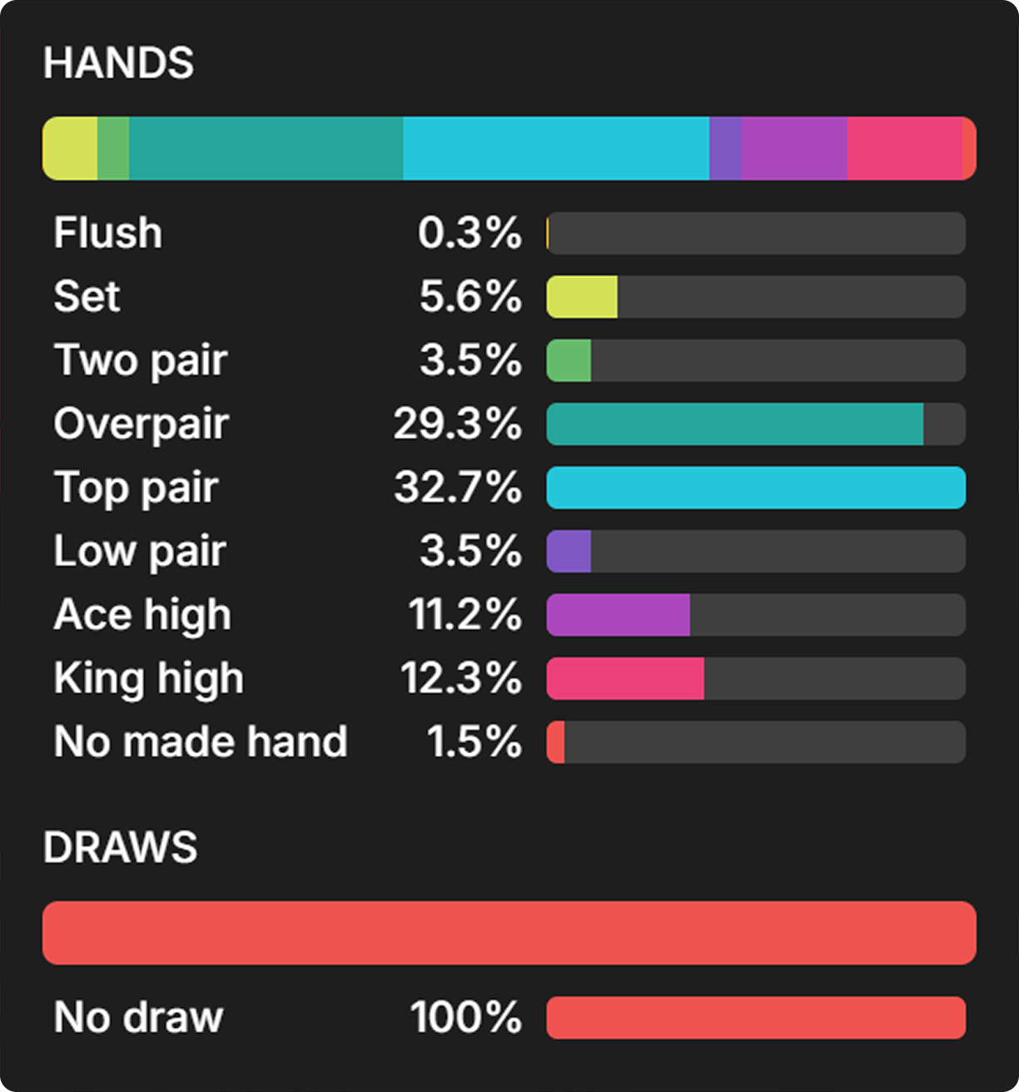The image size is (1019, 1092).
Task: Select the Set row label
Action: point(87,296)
